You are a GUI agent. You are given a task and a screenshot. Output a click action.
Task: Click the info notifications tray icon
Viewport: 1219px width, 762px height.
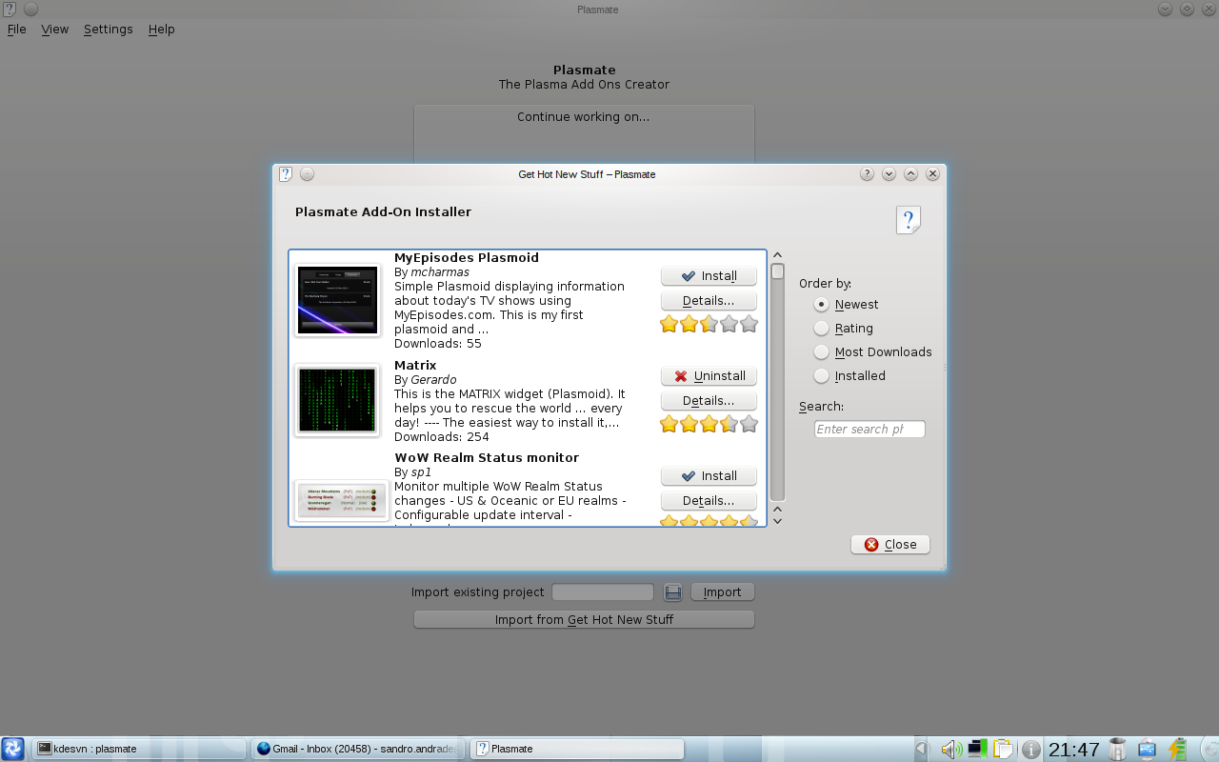pyautogui.click(x=1030, y=750)
